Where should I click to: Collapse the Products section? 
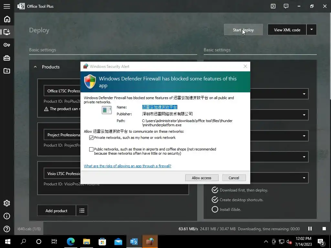pyautogui.click(x=35, y=67)
